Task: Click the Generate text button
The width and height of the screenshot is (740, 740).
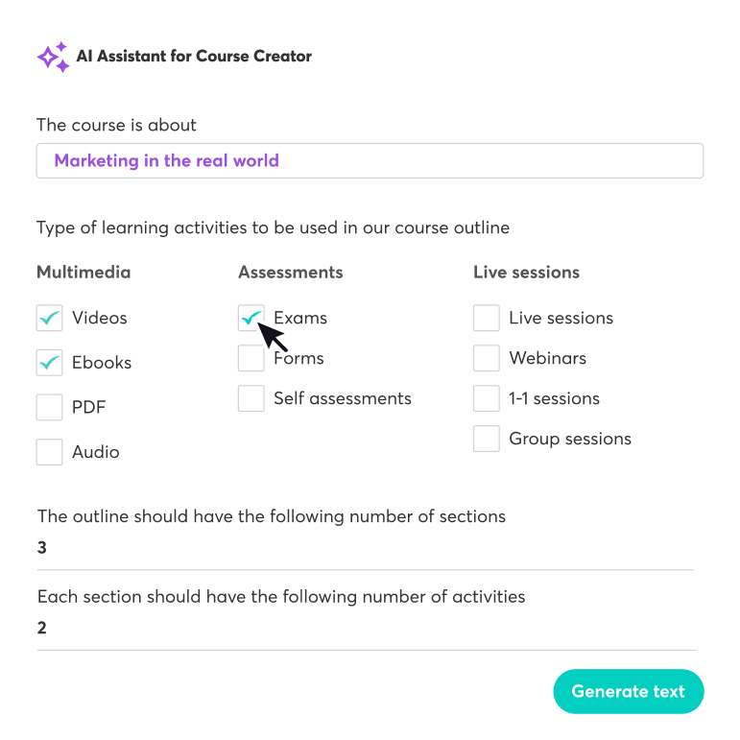Action: (628, 691)
